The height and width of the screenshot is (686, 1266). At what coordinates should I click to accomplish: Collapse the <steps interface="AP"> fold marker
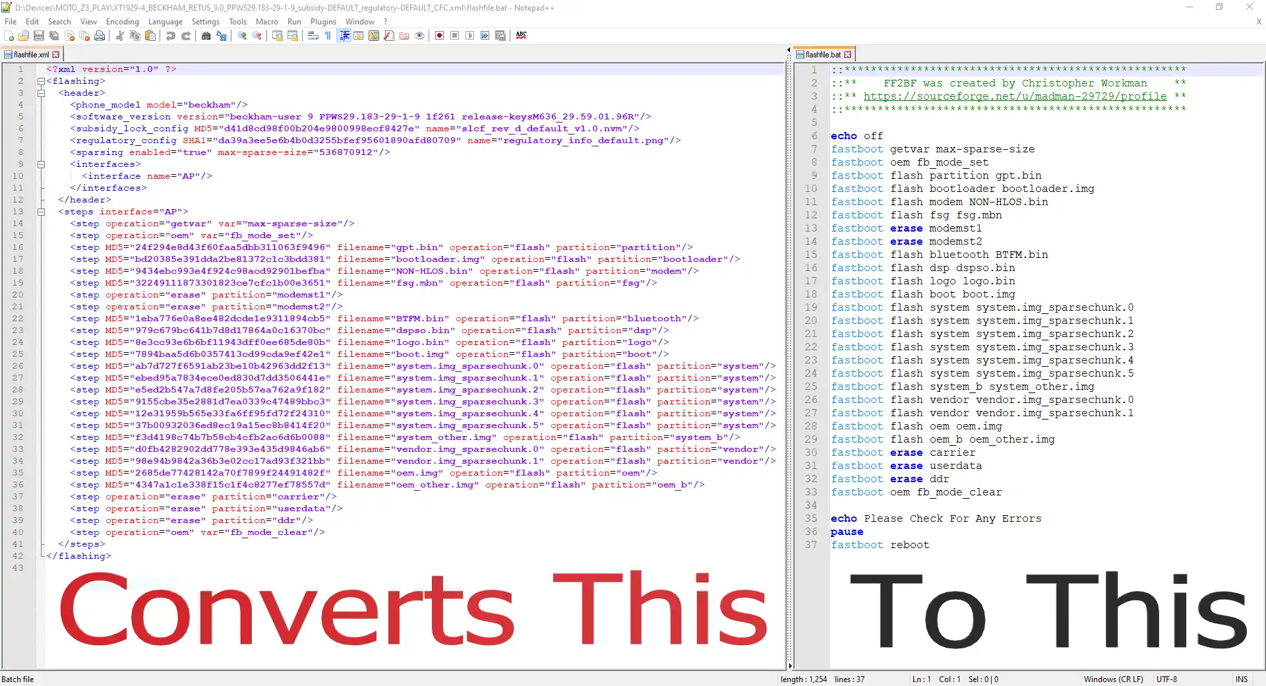click(41, 212)
